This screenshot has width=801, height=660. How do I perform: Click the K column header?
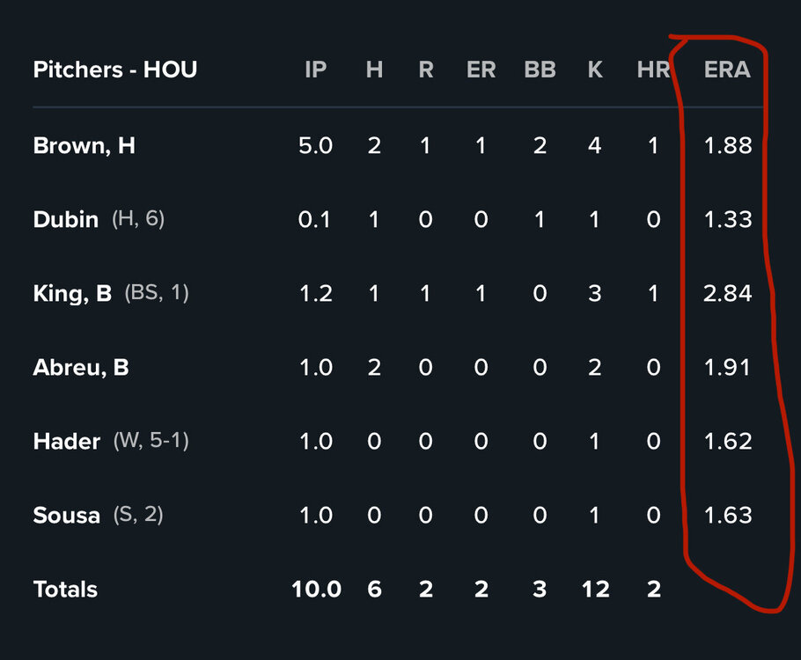[x=595, y=70]
